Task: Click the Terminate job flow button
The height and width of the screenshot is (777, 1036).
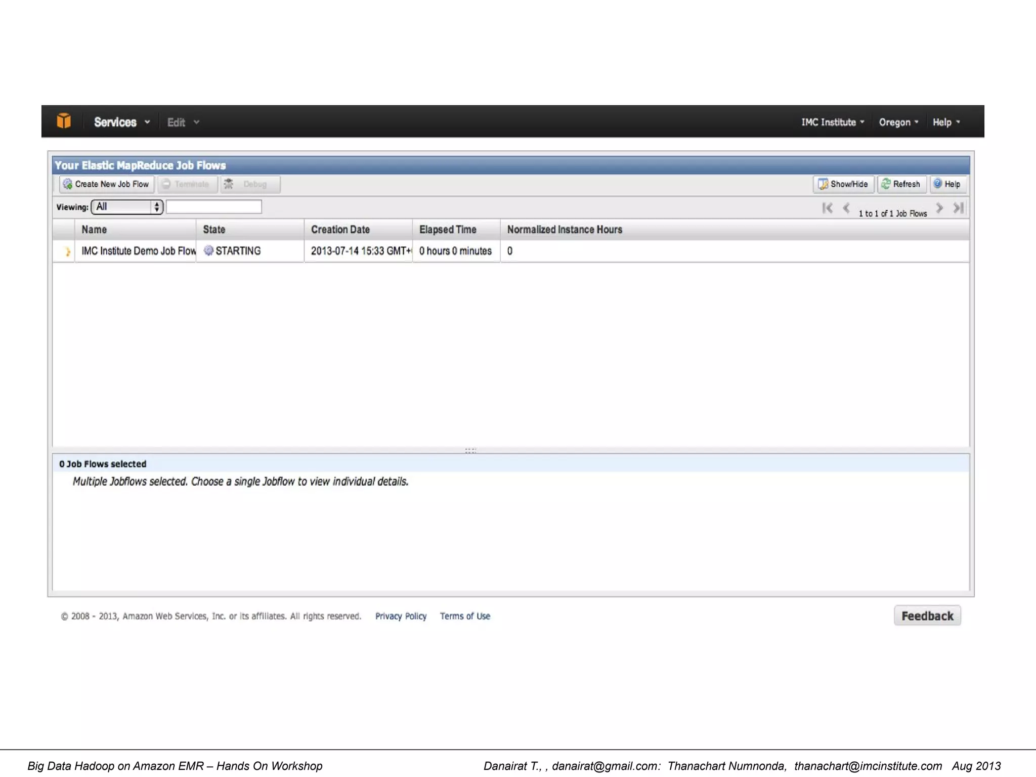Action: pyautogui.click(x=187, y=184)
